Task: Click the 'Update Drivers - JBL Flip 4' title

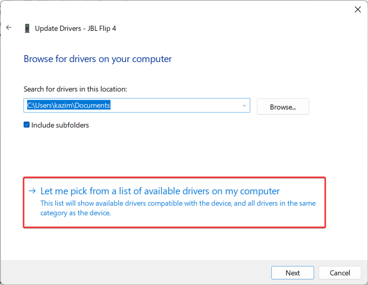Action: click(76, 28)
